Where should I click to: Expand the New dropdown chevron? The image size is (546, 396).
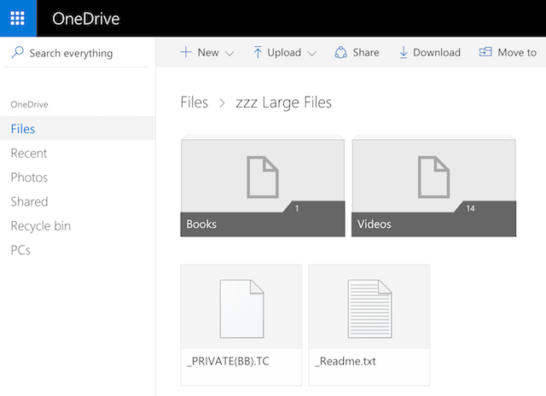click(229, 53)
